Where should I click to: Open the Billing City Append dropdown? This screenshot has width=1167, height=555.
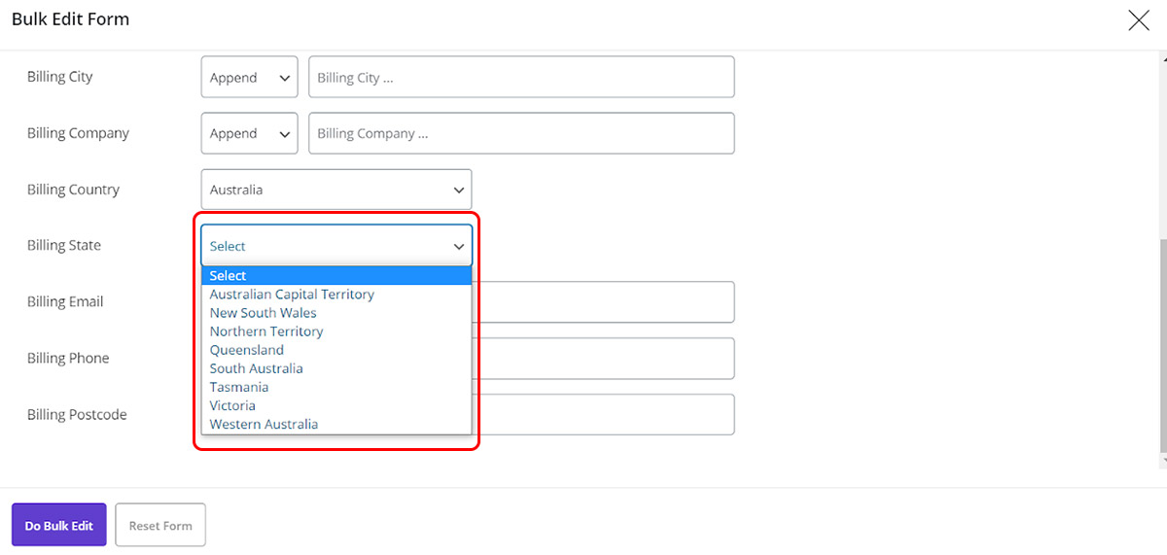249,78
